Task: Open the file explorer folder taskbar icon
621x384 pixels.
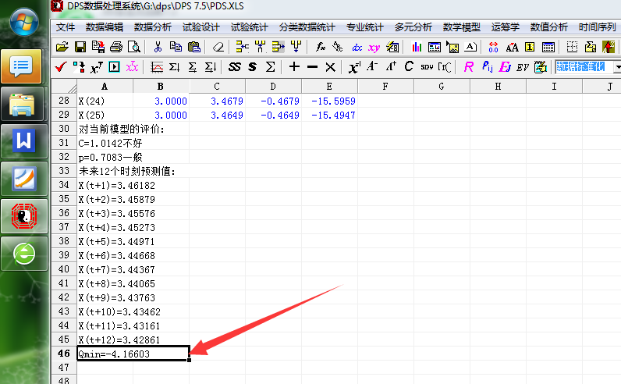Action: tap(23, 105)
